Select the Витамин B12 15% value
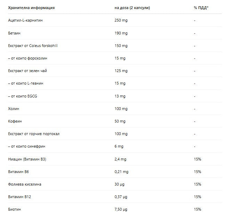This screenshot has height=219, width=232. [198, 197]
